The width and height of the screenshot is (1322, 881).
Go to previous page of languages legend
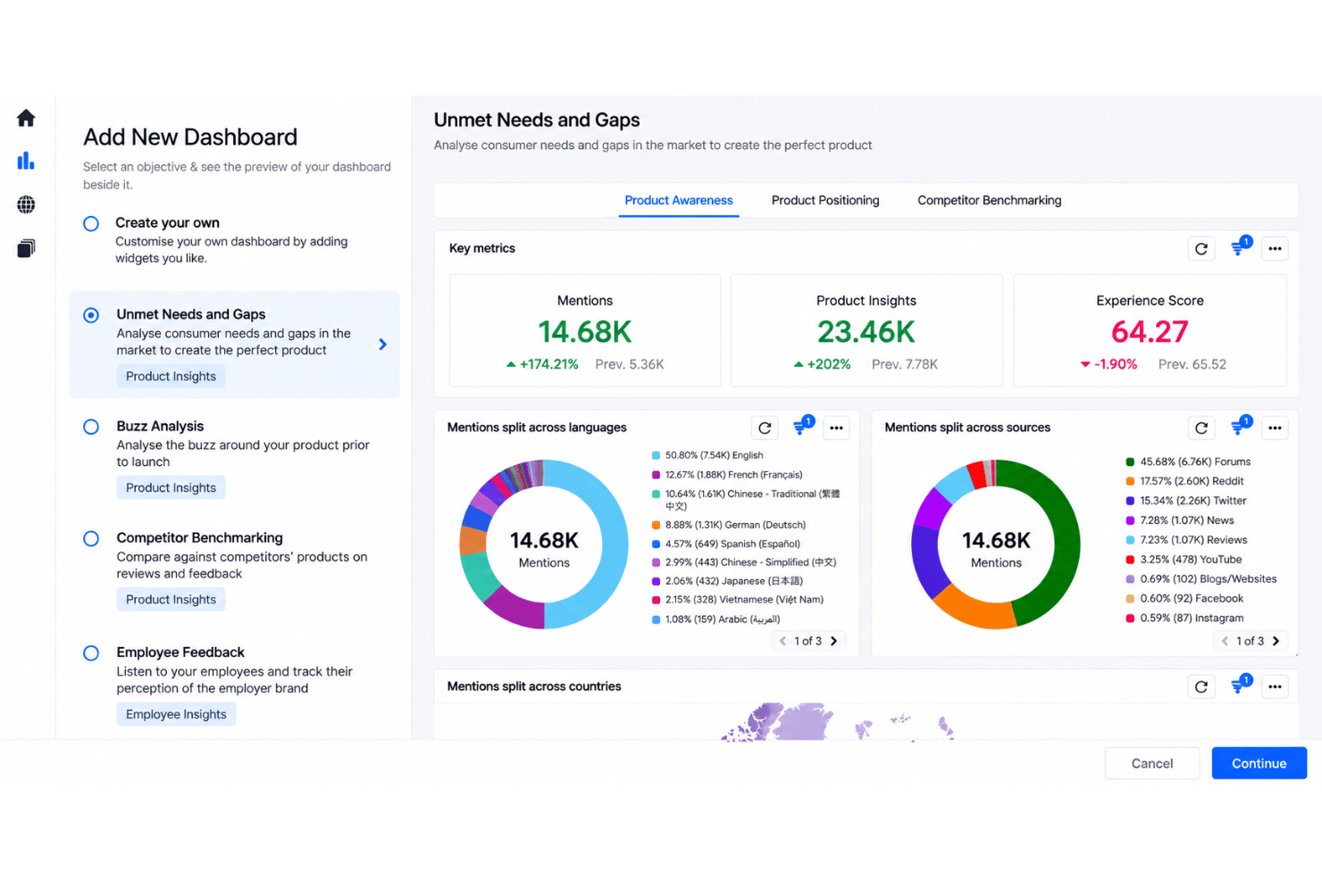tap(782, 641)
